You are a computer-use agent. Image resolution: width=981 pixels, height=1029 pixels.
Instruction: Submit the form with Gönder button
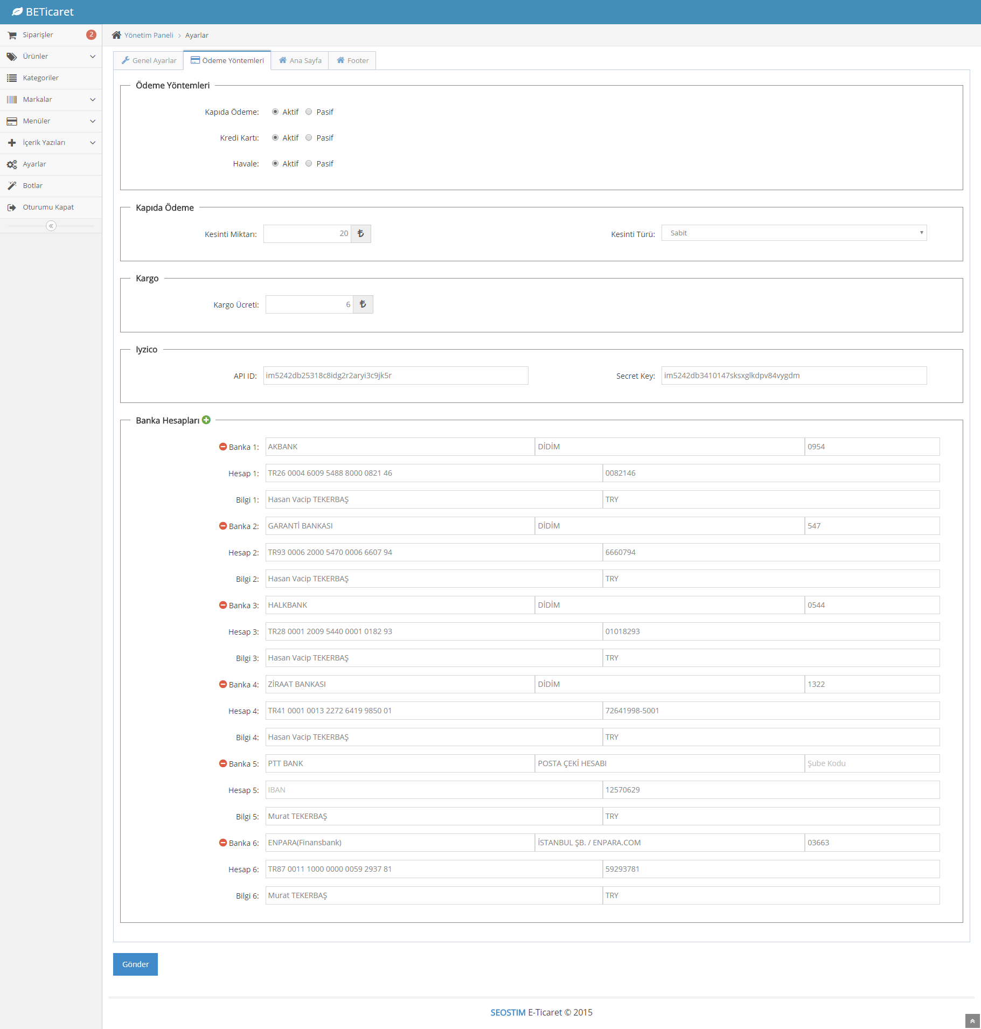135,964
